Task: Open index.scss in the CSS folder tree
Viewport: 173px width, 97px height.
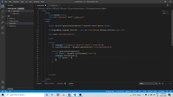Action: 20,26
